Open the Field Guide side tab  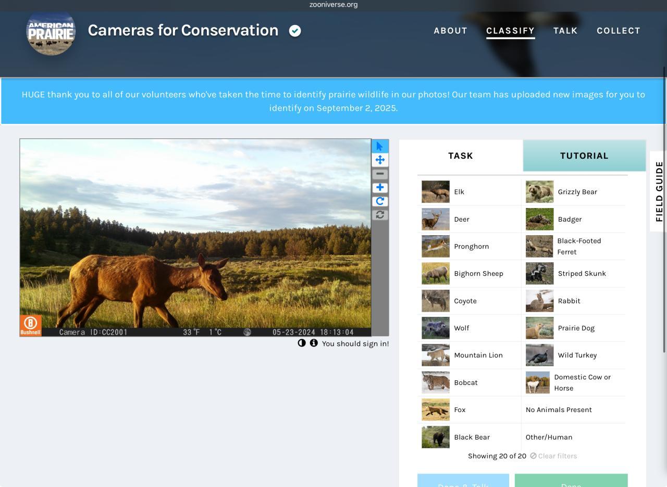point(659,191)
